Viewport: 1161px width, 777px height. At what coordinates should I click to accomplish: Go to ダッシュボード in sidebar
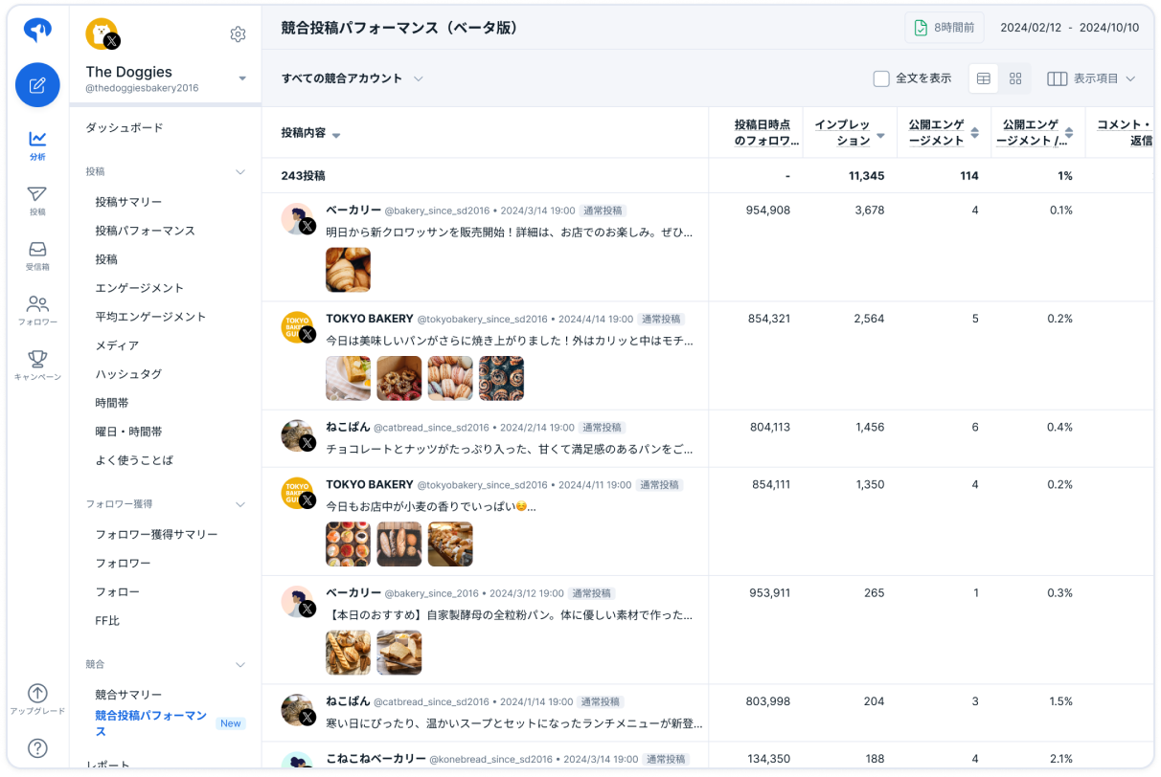coord(125,127)
